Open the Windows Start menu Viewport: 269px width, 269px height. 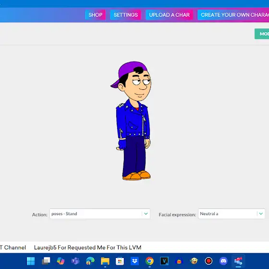click(x=31, y=261)
